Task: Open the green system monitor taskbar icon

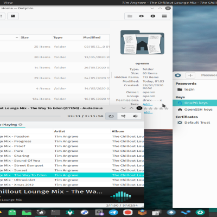Action: click(x=27, y=213)
